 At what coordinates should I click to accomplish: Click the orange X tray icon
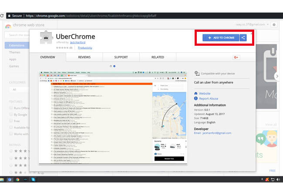pos(267,179)
